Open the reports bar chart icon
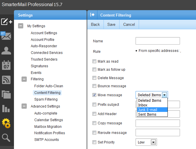This screenshot has width=196, height=149. coord(6,108)
